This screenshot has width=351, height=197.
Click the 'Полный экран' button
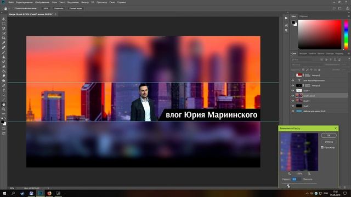point(76,9)
